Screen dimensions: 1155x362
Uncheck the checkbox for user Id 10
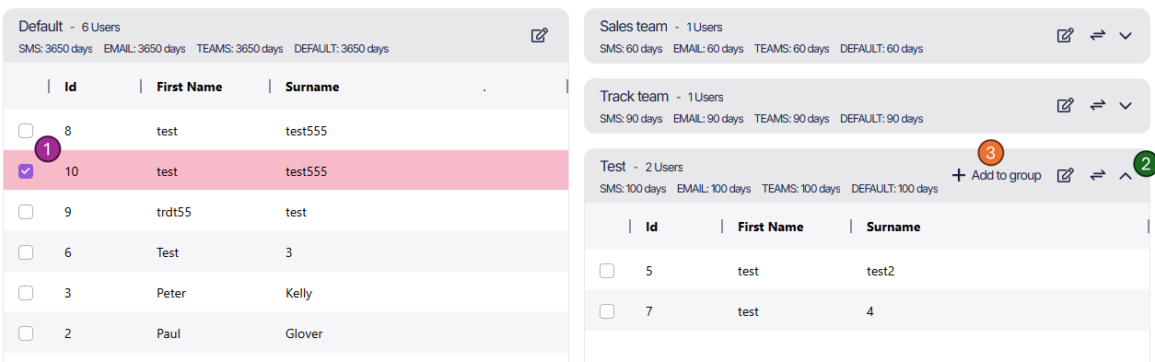26,171
